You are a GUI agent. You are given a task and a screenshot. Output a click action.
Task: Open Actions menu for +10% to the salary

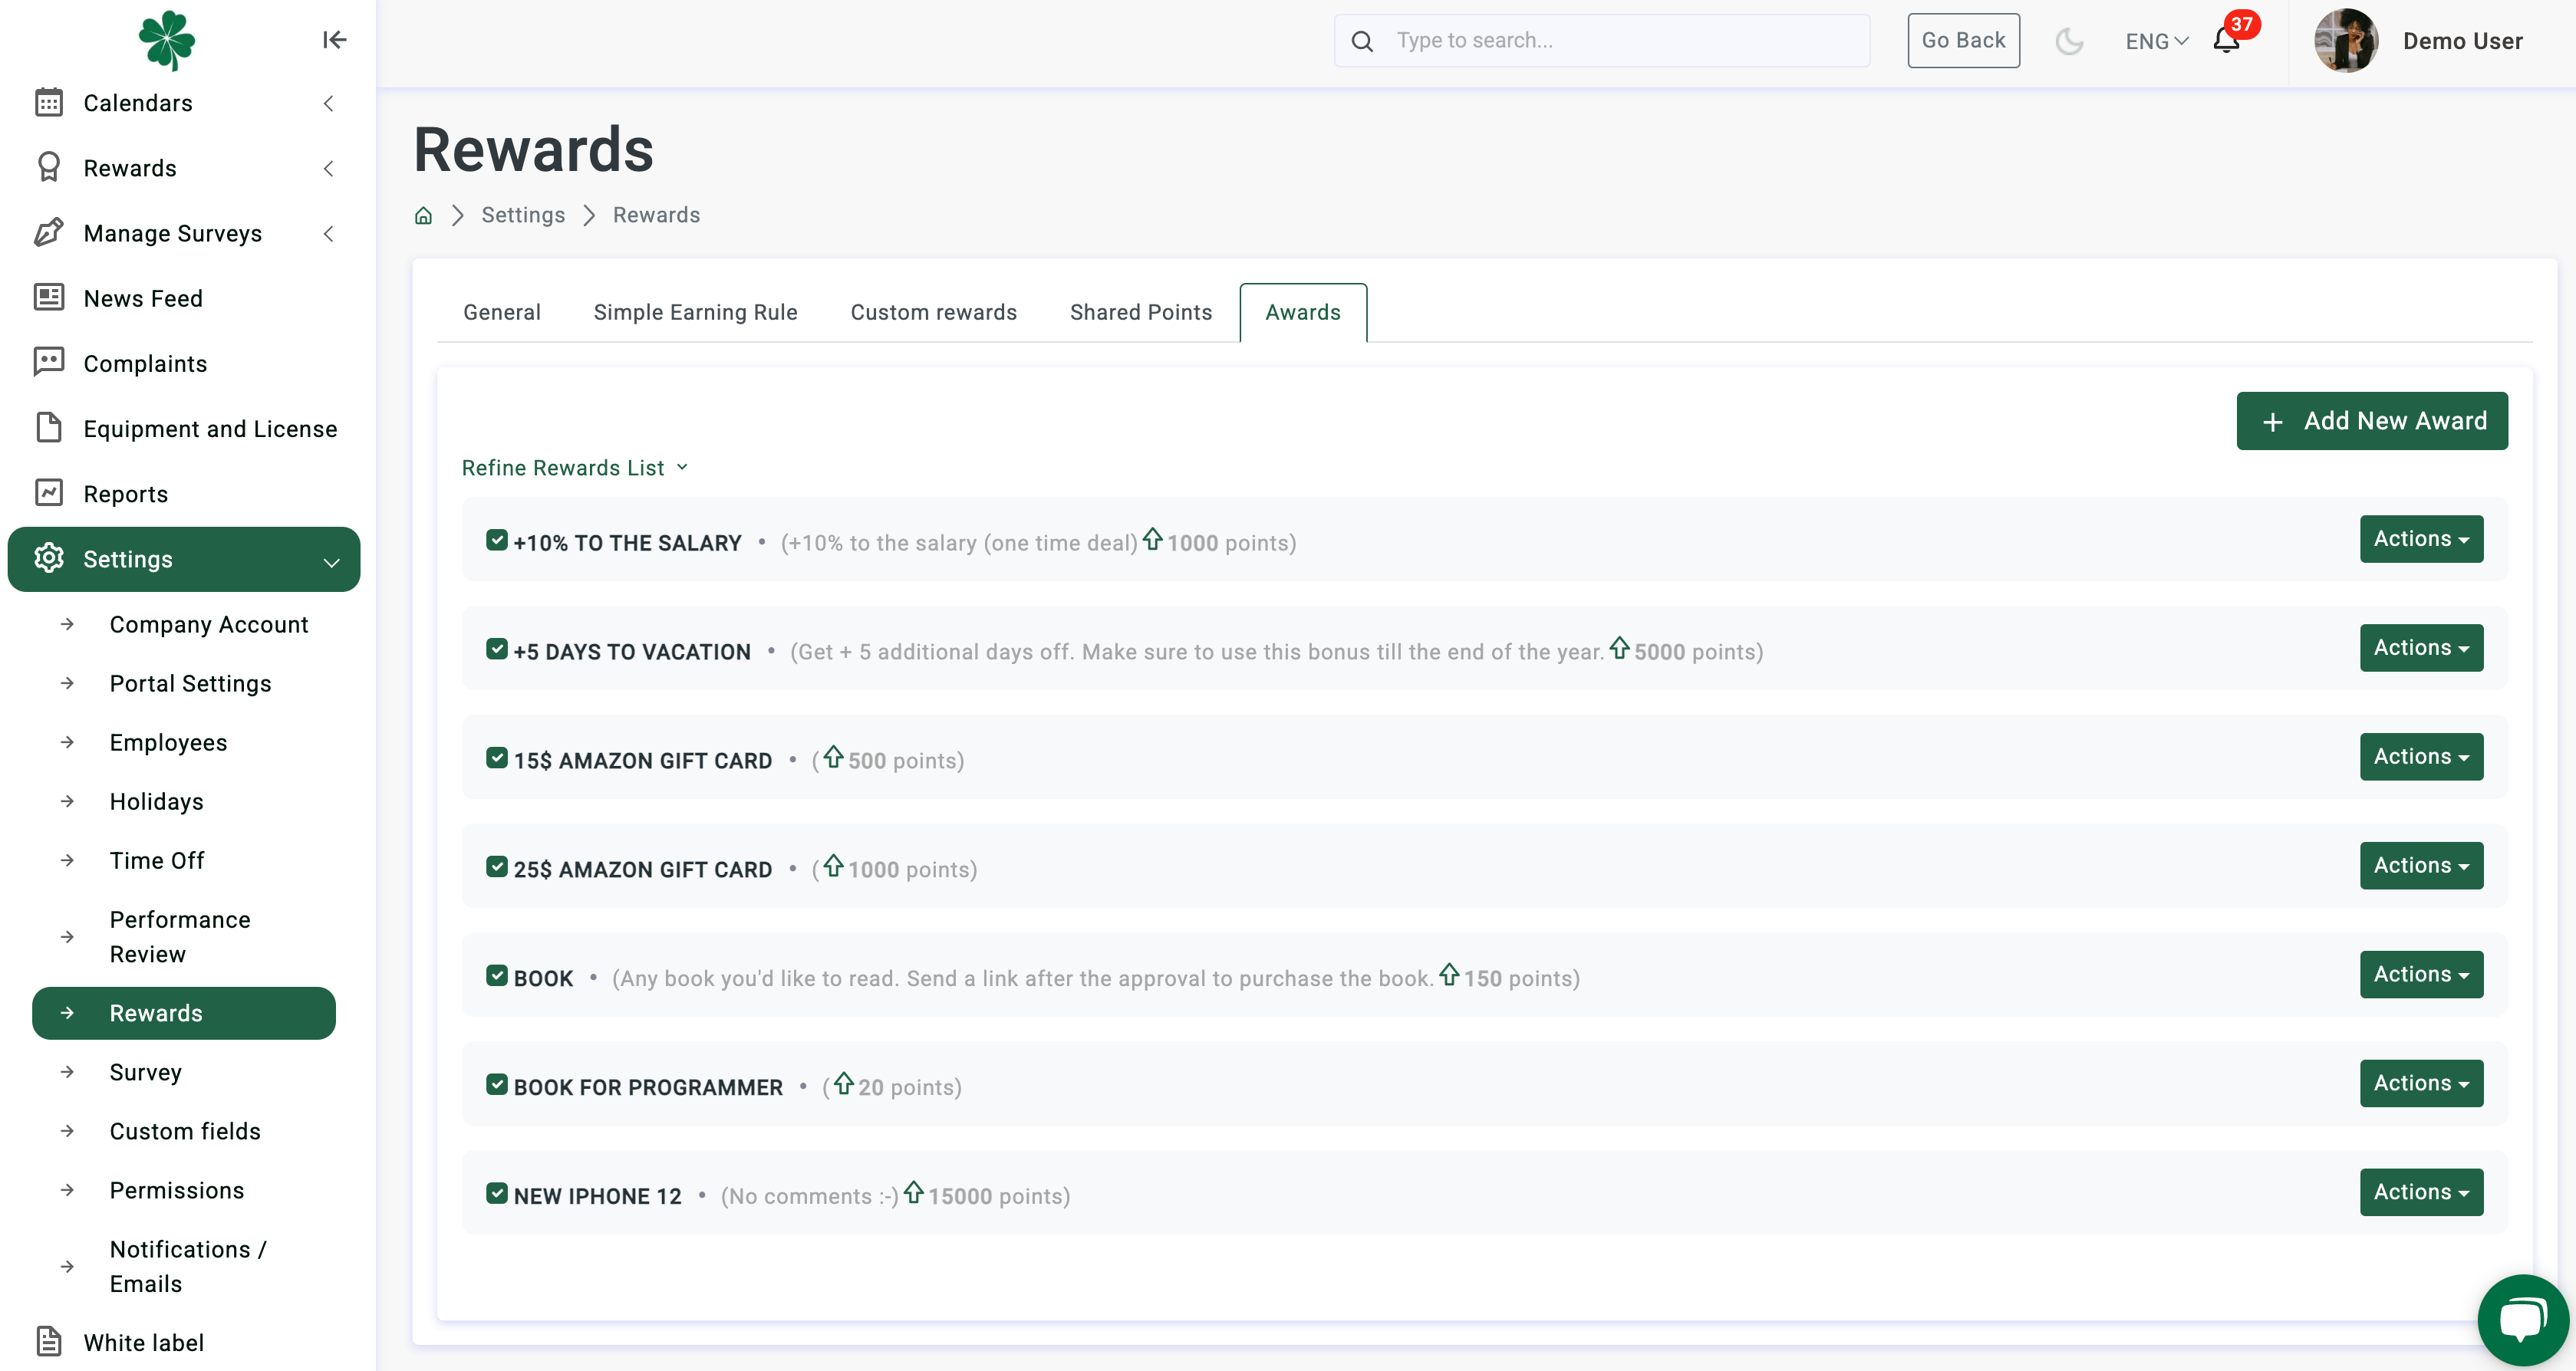(2421, 538)
